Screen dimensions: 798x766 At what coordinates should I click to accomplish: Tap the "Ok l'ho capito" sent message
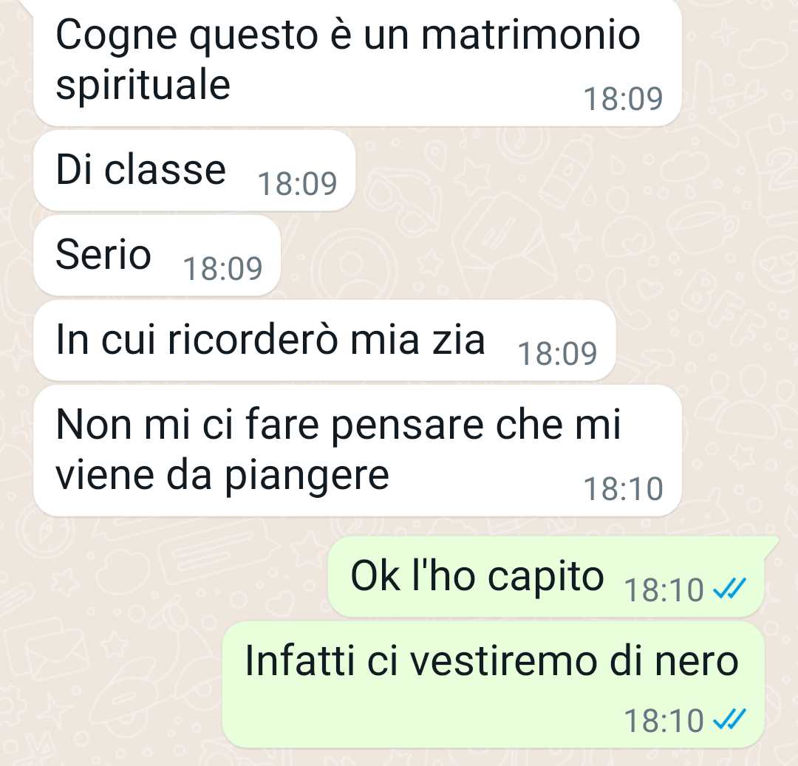point(550,577)
